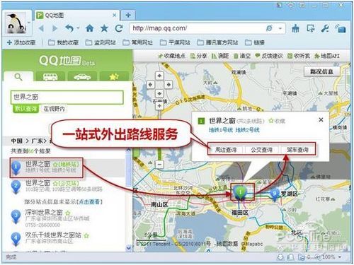Close the 世界之窗 info popup
This screenshot has height=265, width=354.
pyautogui.click(x=321, y=120)
